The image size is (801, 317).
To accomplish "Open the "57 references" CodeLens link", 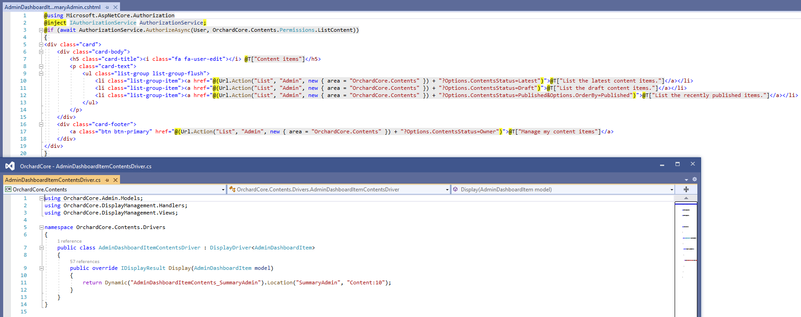I will coord(85,262).
